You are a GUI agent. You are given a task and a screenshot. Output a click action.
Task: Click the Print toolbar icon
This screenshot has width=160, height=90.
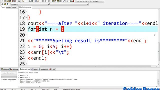[x=18, y=1]
